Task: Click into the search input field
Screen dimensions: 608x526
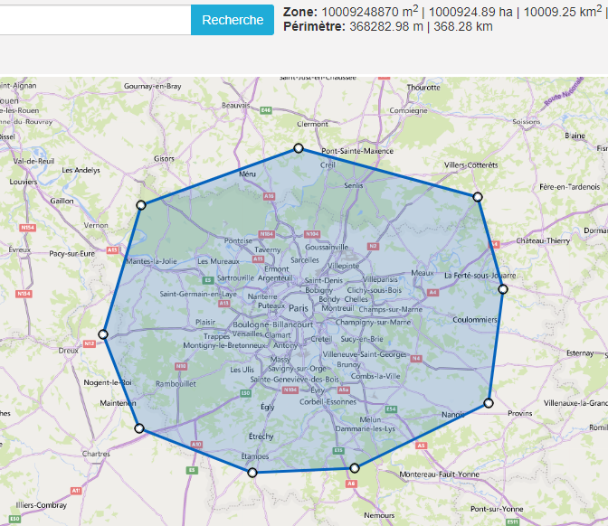Action: (95, 20)
